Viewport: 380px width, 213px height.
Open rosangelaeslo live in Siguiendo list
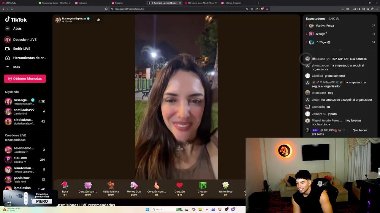pyautogui.click(x=25, y=101)
